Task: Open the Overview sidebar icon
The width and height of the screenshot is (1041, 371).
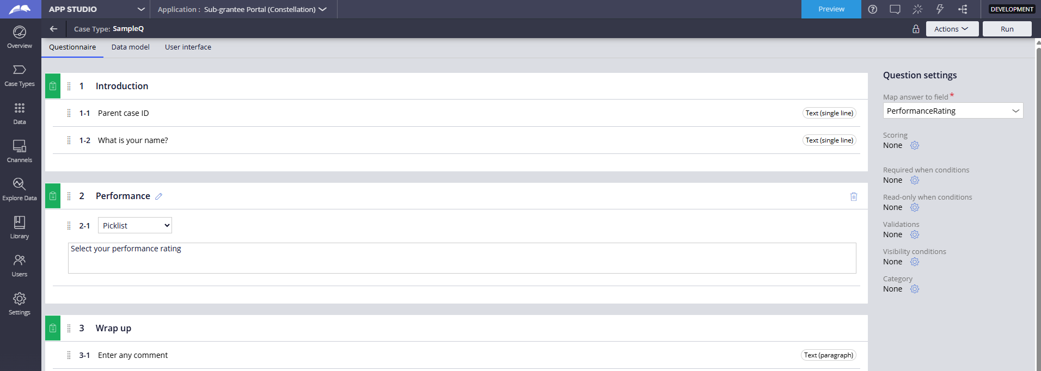Action: (20, 37)
